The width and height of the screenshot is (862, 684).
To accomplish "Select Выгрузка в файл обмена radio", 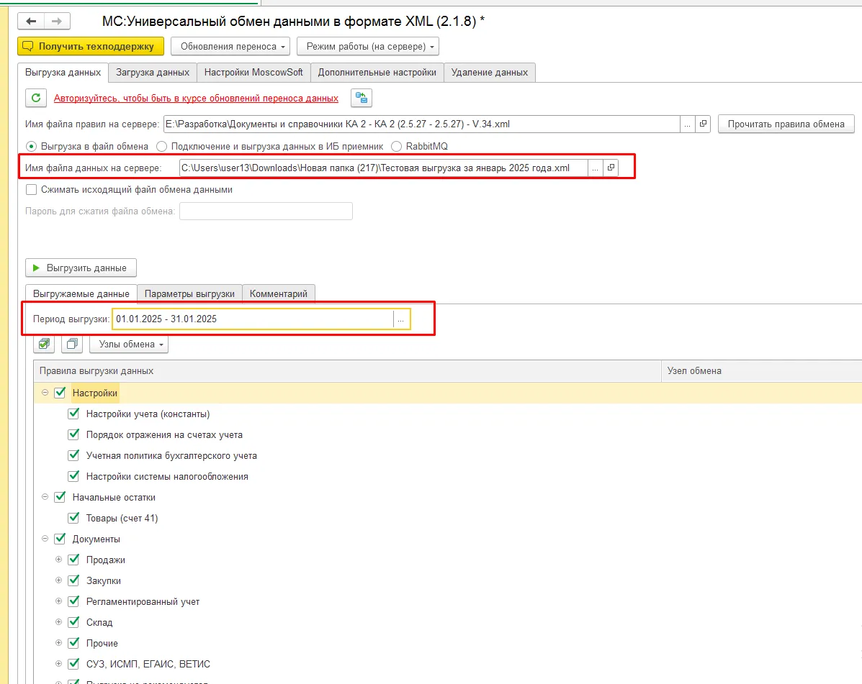I will pyautogui.click(x=32, y=147).
